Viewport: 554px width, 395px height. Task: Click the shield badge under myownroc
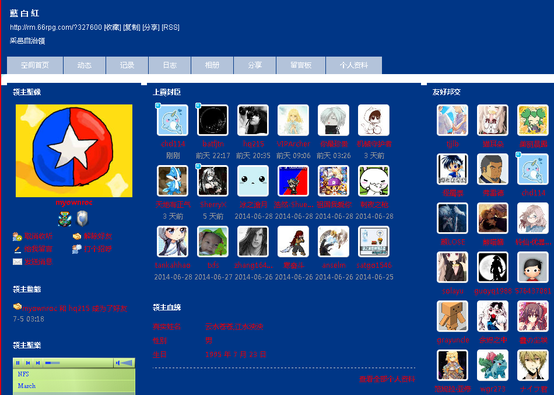click(x=82, y=219)
